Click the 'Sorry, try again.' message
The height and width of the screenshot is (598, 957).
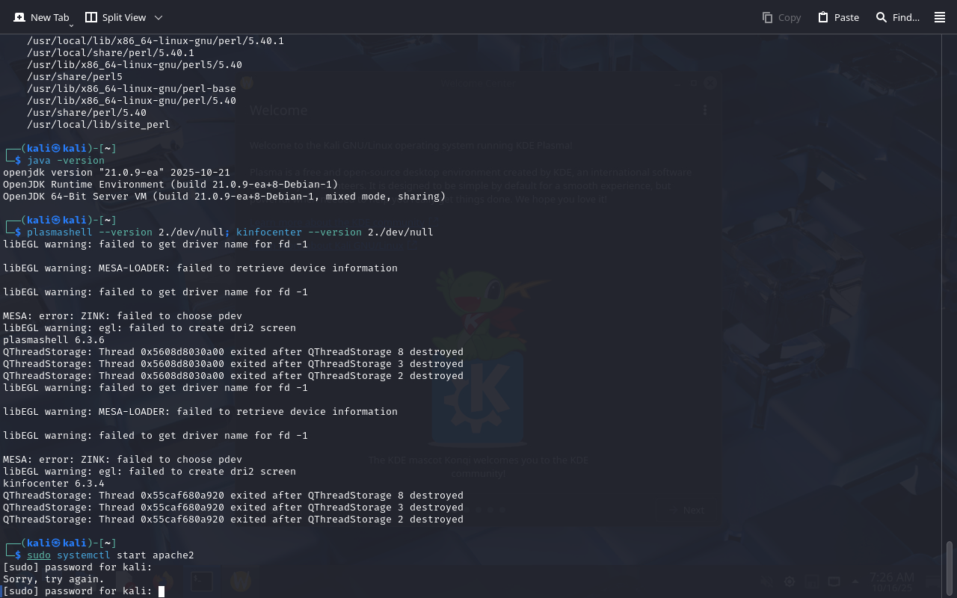(x=54, y=579)
